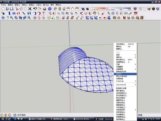161x121 pixels.
Task: Choose 创建群组(G) in context menu
Action: (x=125, y=62)
